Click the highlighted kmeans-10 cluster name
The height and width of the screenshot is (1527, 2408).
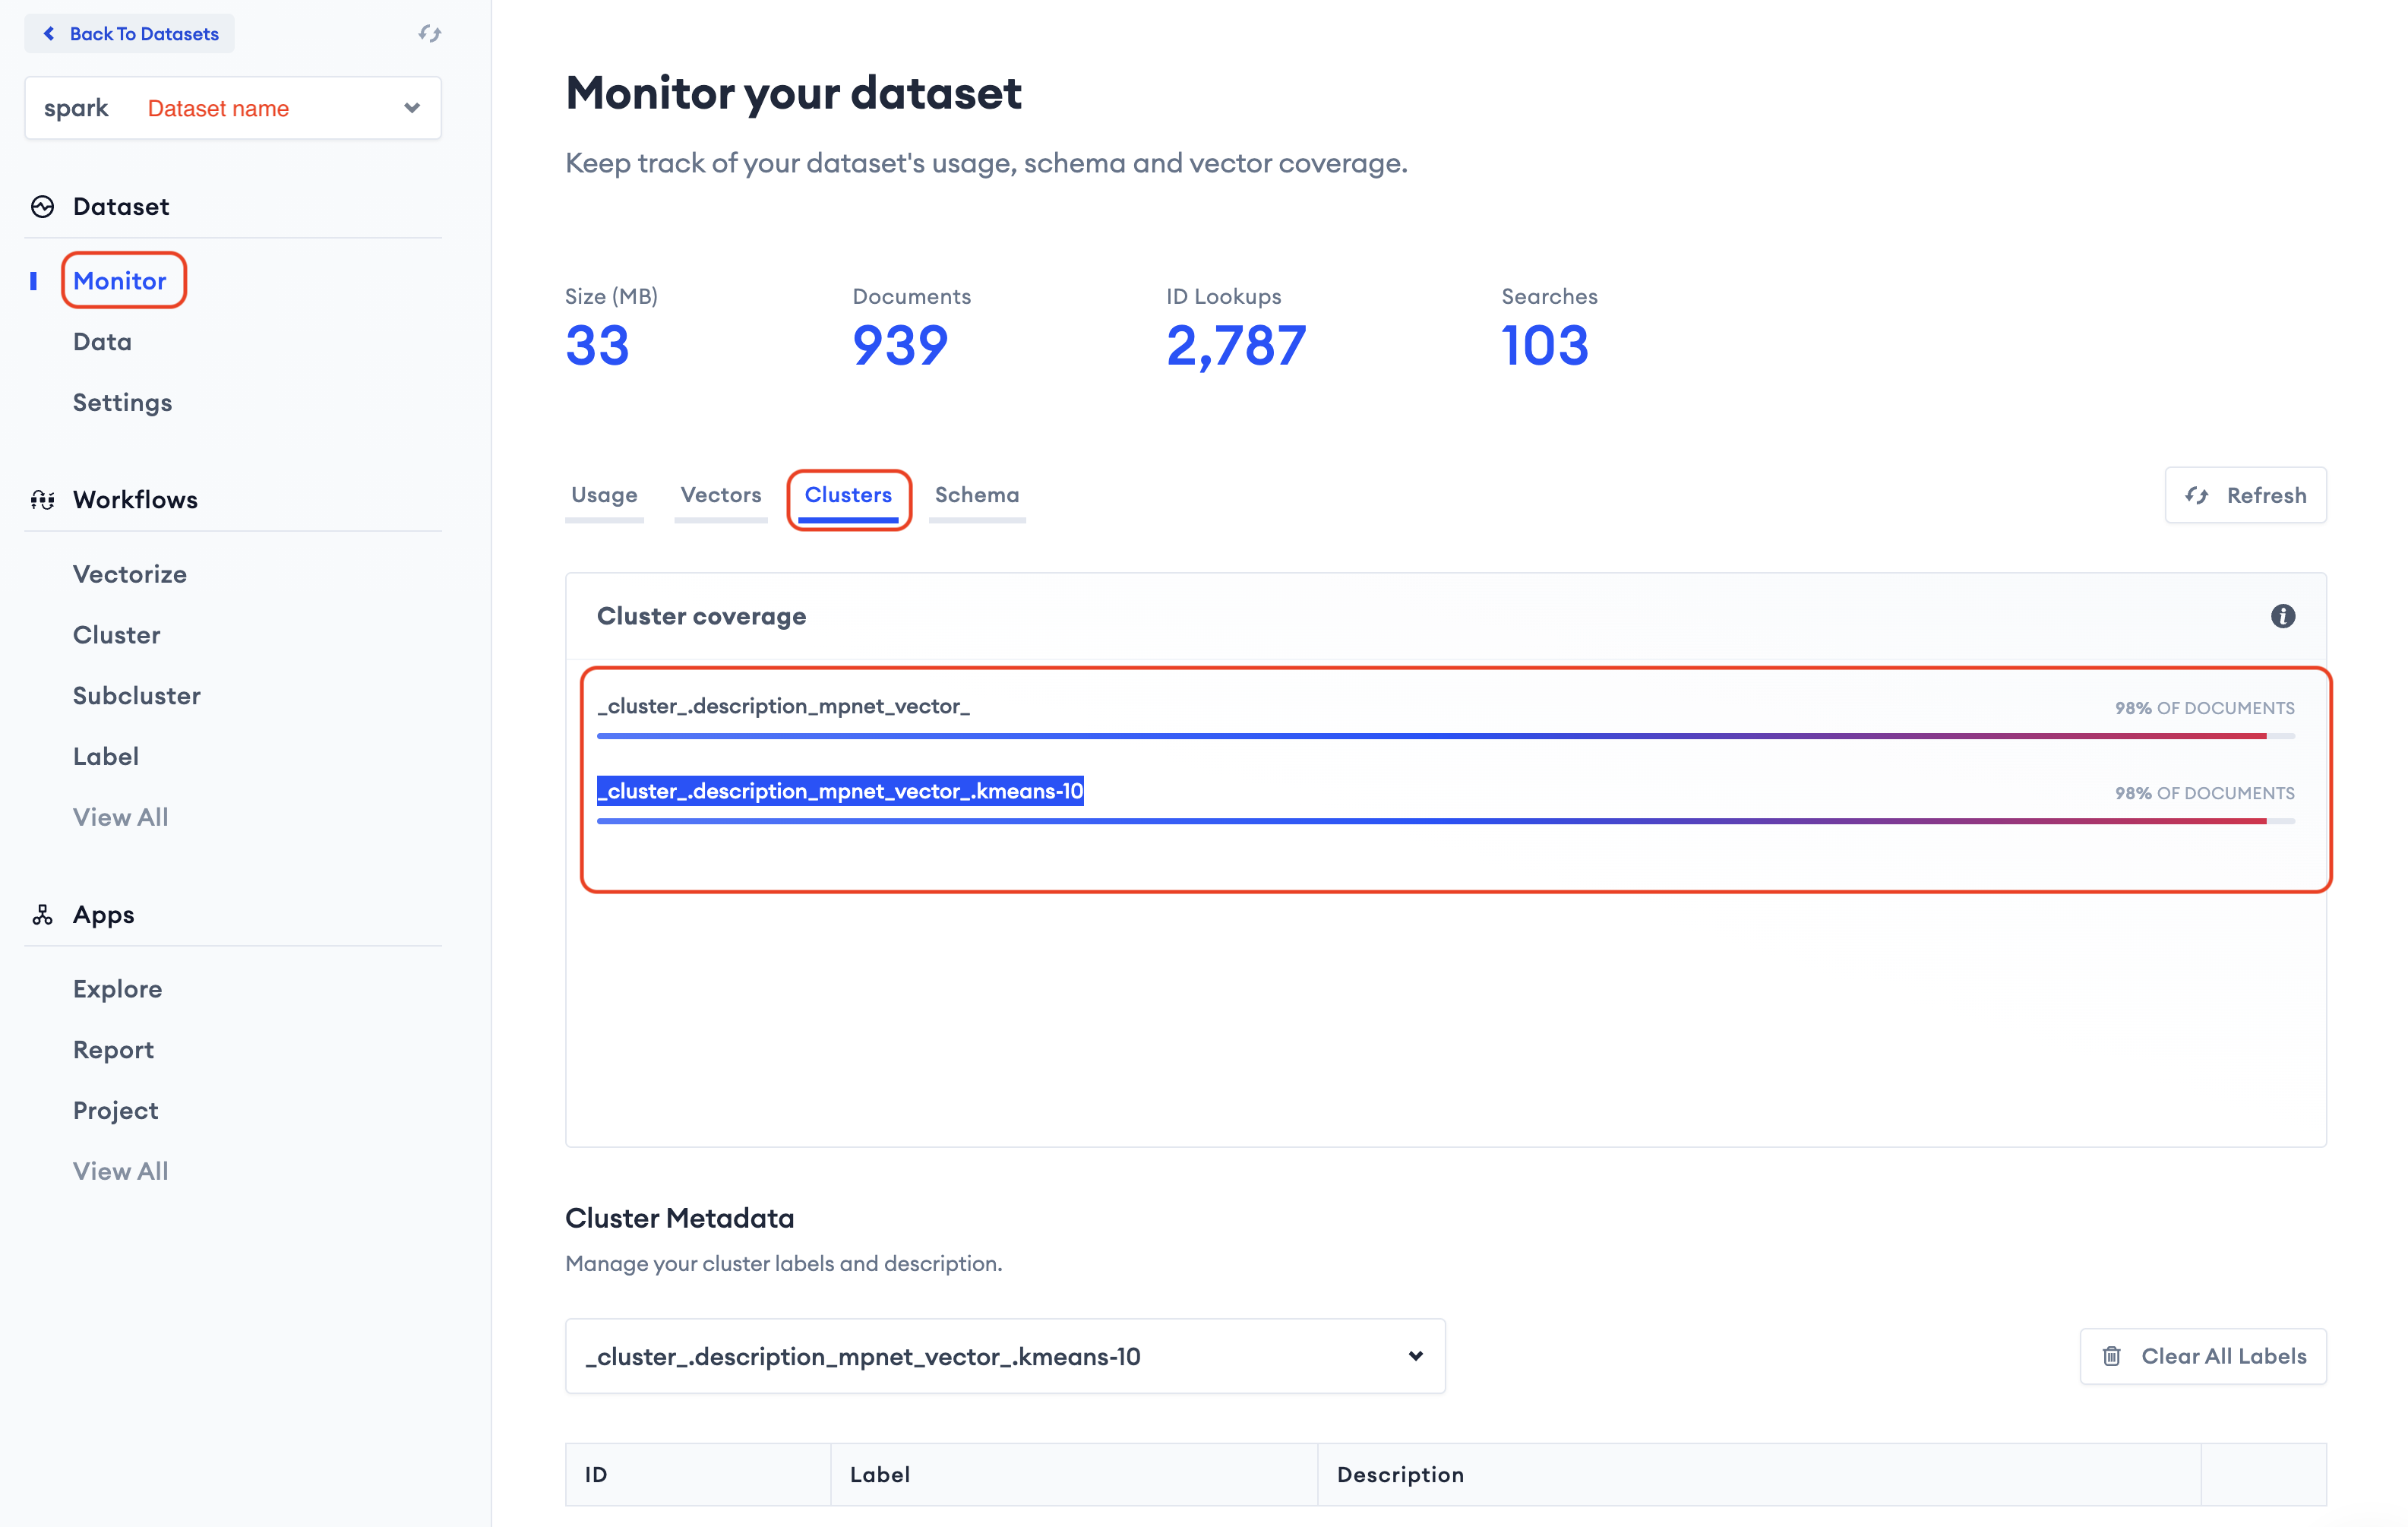pos(840,791)
